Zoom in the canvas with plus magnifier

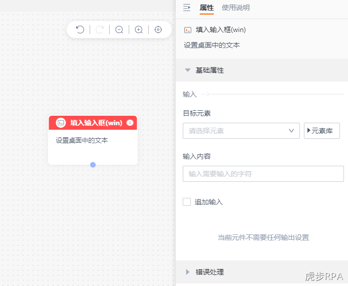click(139, 30)
